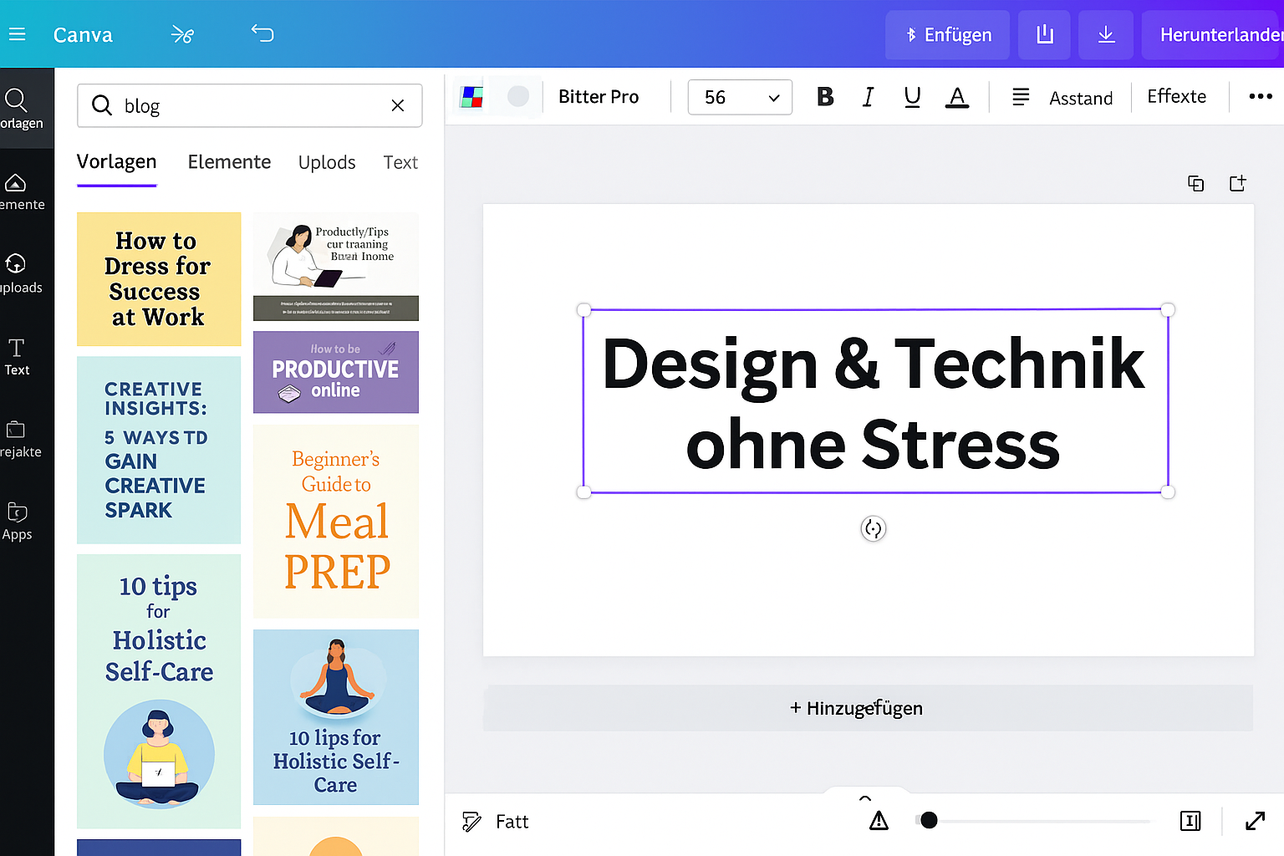Open the notes pencil icon
Screen dimensions: 1284x856
pos(471,822)
